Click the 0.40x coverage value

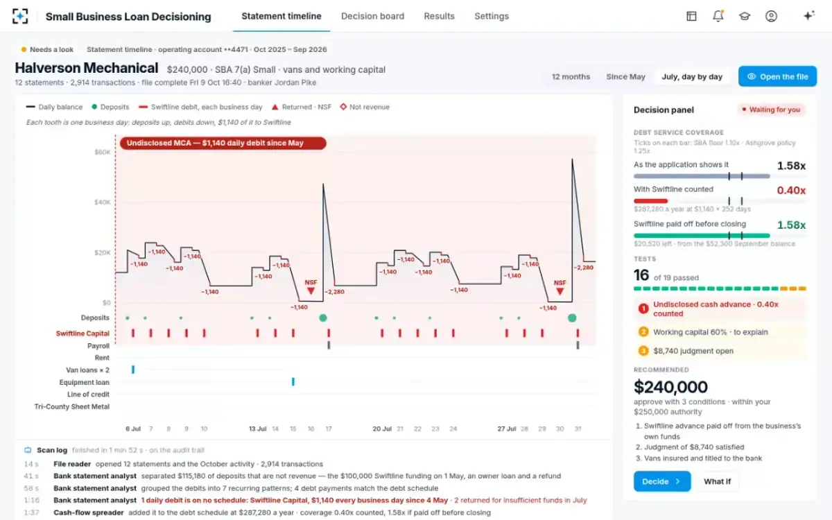(x=791, y=190)
